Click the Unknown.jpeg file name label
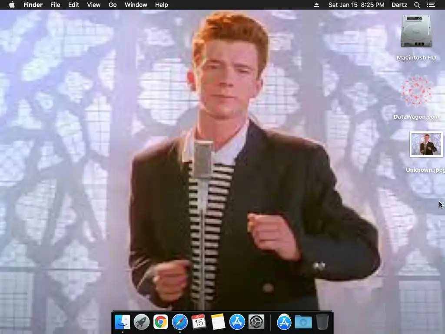Screen dimensions: 445x334 click(x=425, y=170)
